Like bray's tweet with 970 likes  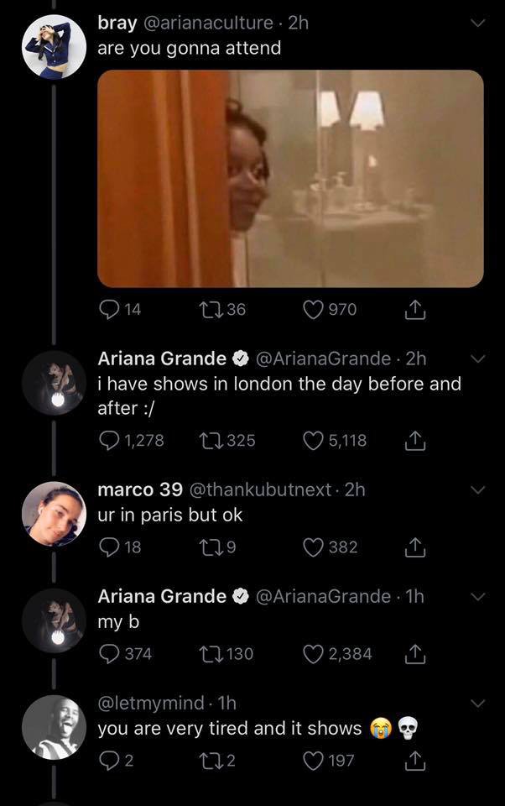pyautogui.click(x=313, y=310)
